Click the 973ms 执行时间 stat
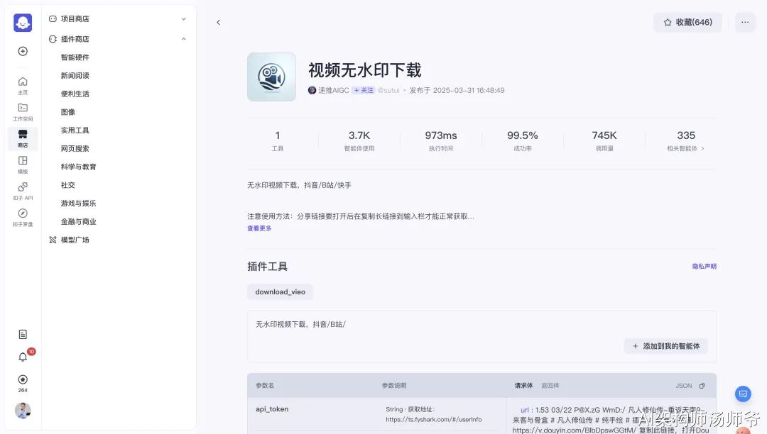Image resolution: width=767 pixels, height=434 pixels. click(x=441, y=140)
